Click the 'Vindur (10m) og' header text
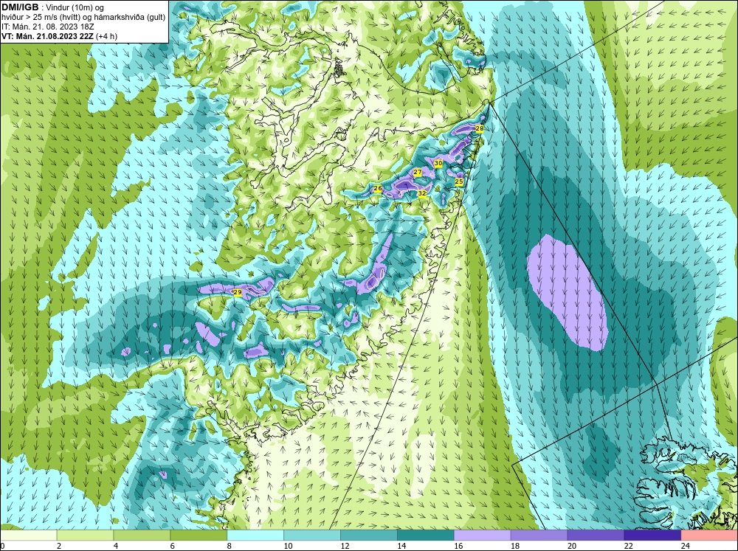The image size is (738, 551). (x=75, y=7)
